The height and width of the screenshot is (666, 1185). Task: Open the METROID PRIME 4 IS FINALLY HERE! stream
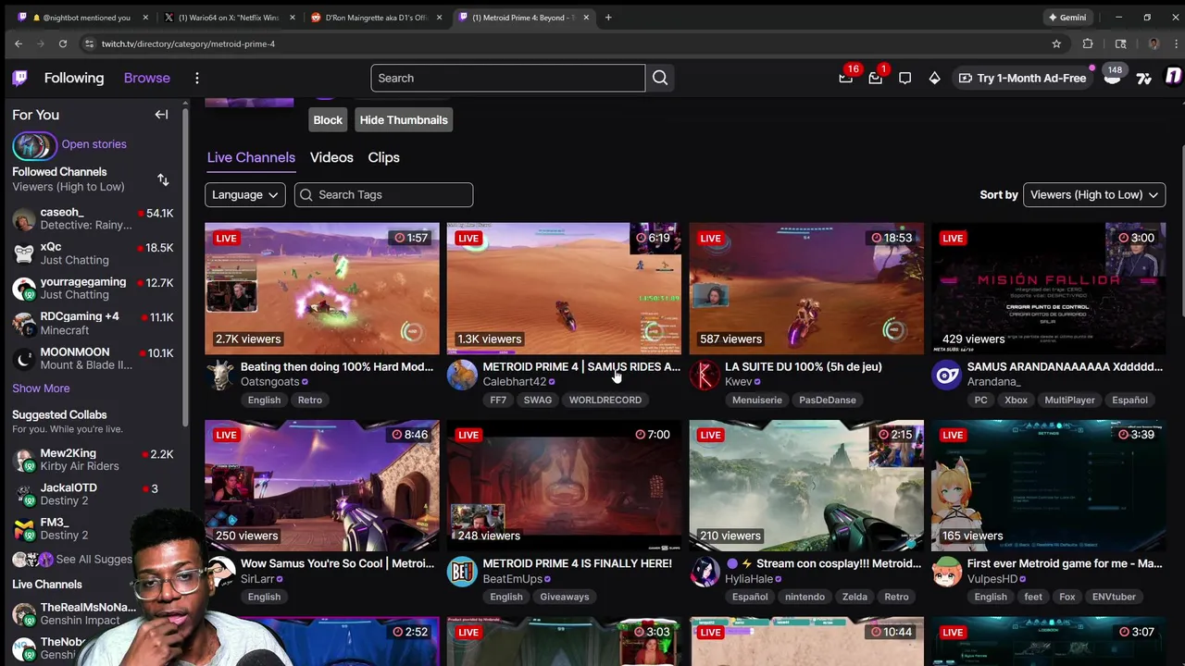coord(577,563)
